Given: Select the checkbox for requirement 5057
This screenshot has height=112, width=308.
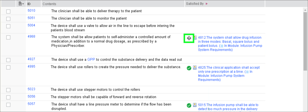Looking at the screenshot, I should click(x=8, y=105).
